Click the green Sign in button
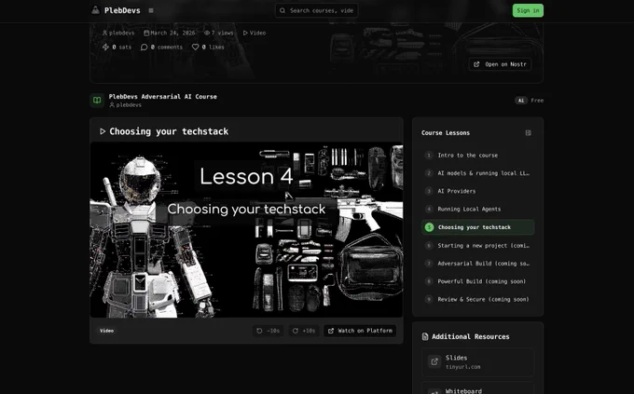 (x=528, y=10)
